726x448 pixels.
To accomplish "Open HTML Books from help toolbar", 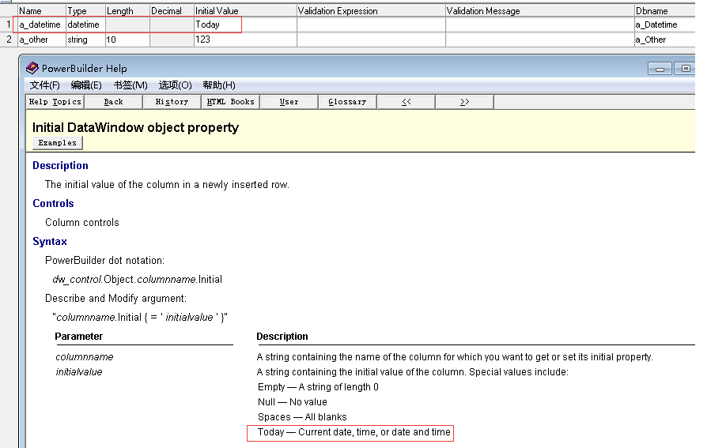I will click(231, 102).
